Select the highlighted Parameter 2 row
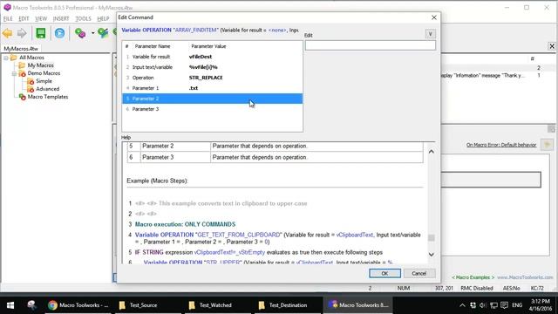 [213, 99]
